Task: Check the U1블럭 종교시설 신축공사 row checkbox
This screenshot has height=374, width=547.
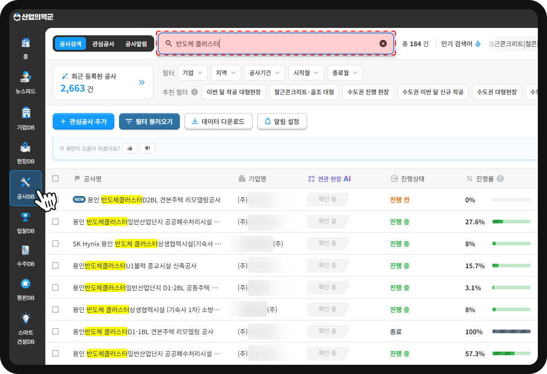Action: coord(55,266)
